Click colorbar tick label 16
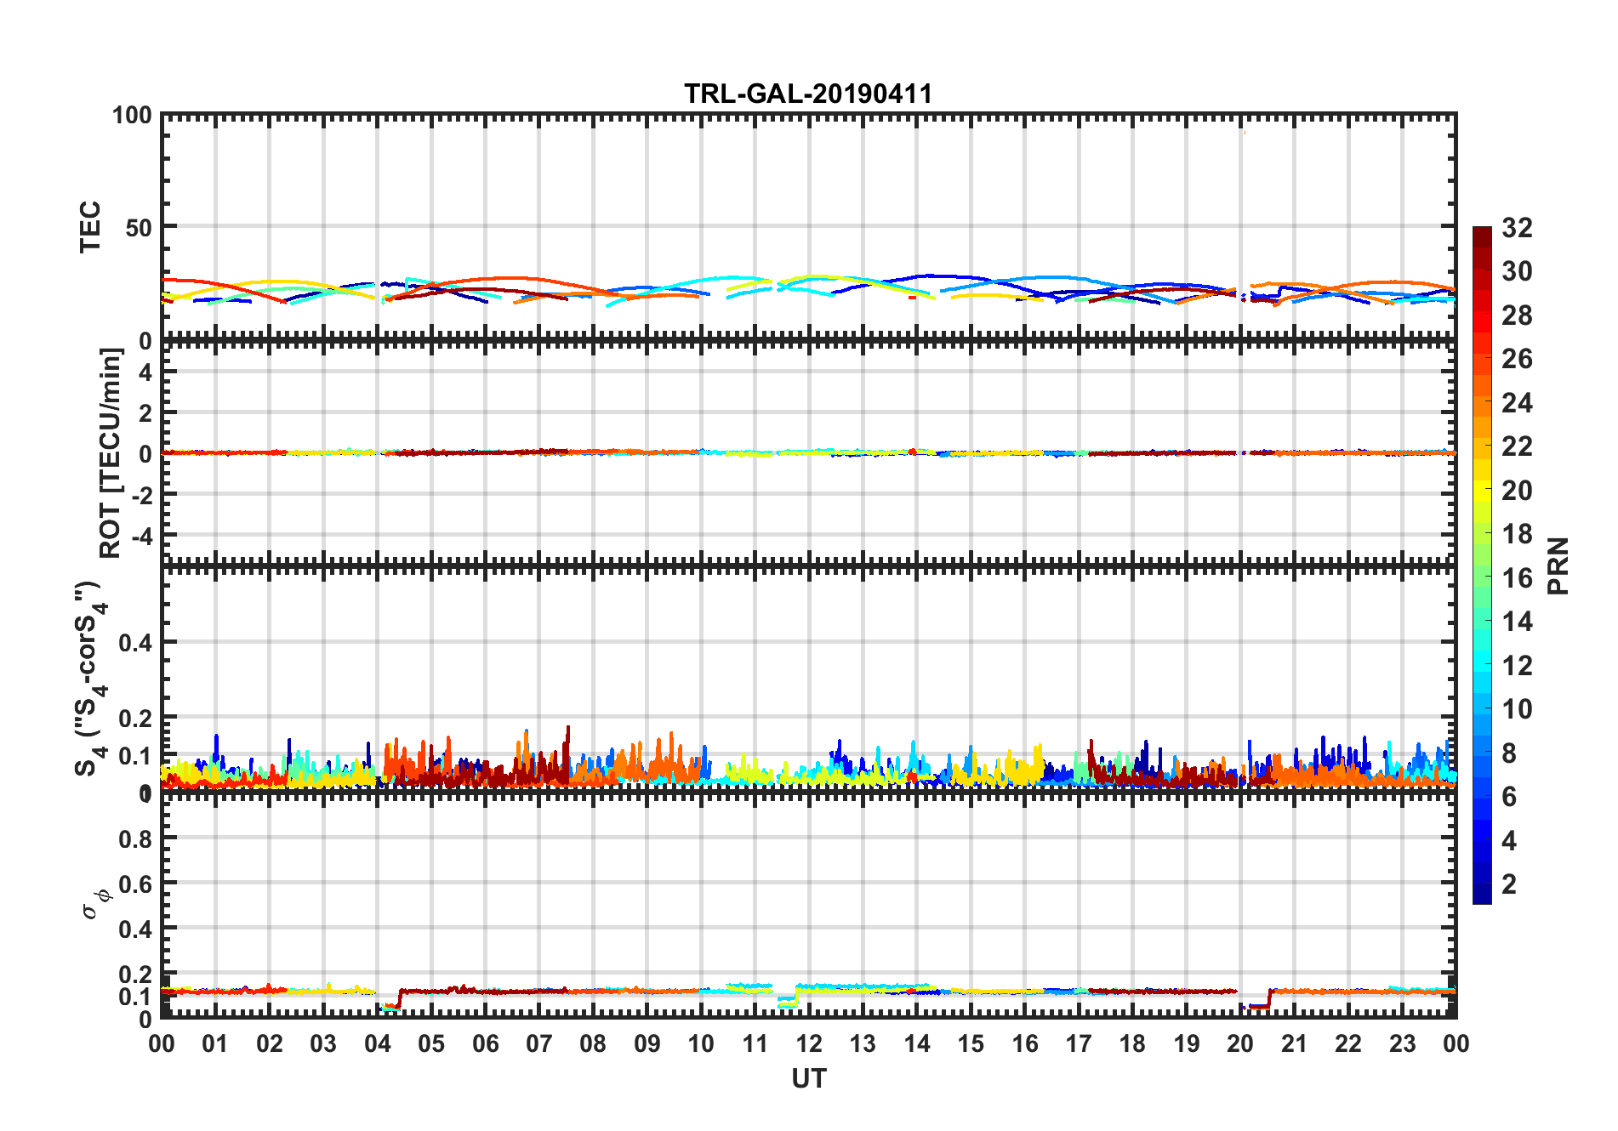Image resolution: width=1618 pixels, height=1131 pixels. pos(1518,578)
